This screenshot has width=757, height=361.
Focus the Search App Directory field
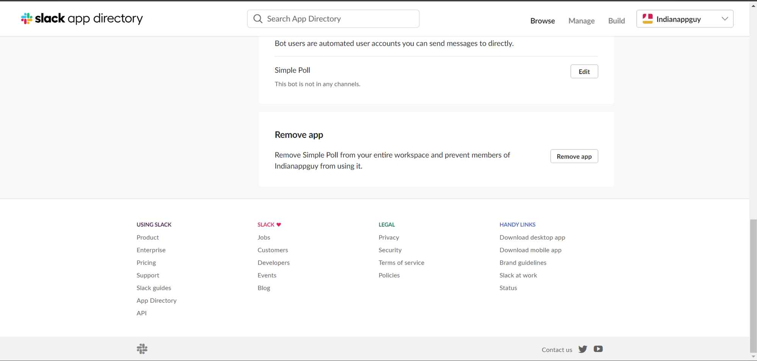(x=333, y=19)
